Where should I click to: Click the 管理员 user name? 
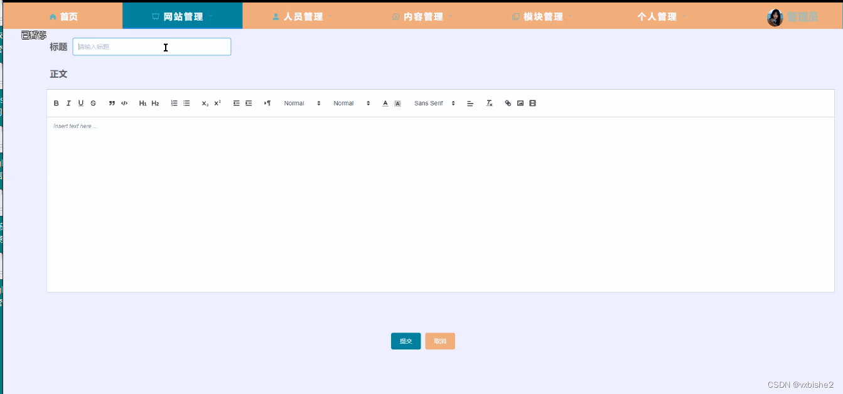click(802, 18)
